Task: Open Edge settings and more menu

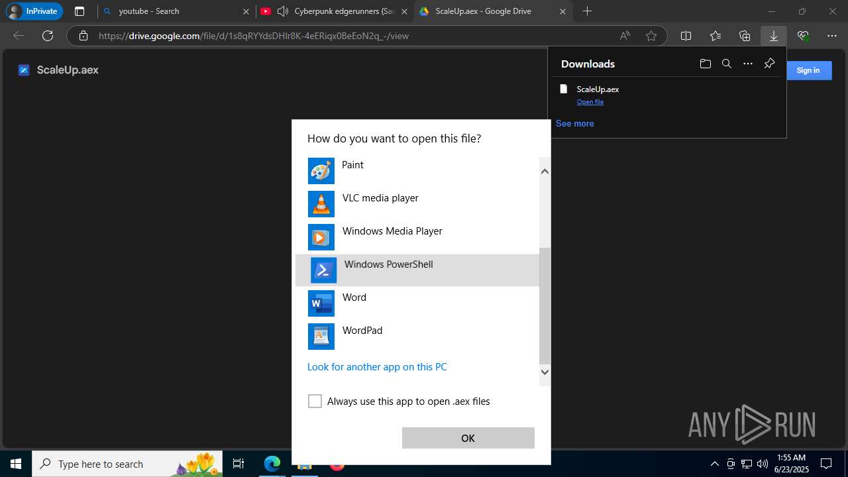Action: pyautogui.click(x=832, y=36)
